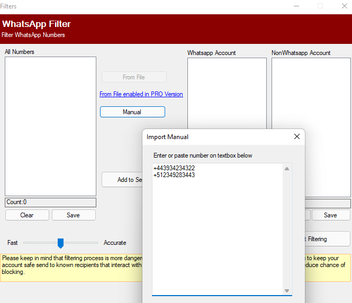
Task: Click the textbox scrollbar up arrow
Action: tap(287, 169)
